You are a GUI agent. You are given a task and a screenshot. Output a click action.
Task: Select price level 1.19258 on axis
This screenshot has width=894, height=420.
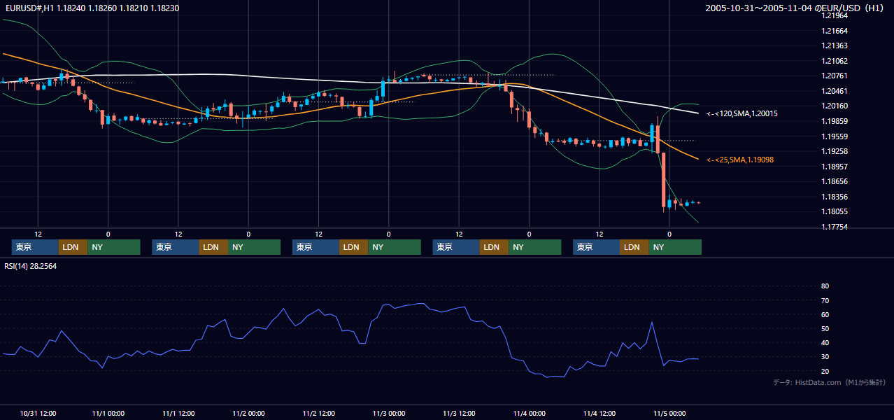coord(835,151)
